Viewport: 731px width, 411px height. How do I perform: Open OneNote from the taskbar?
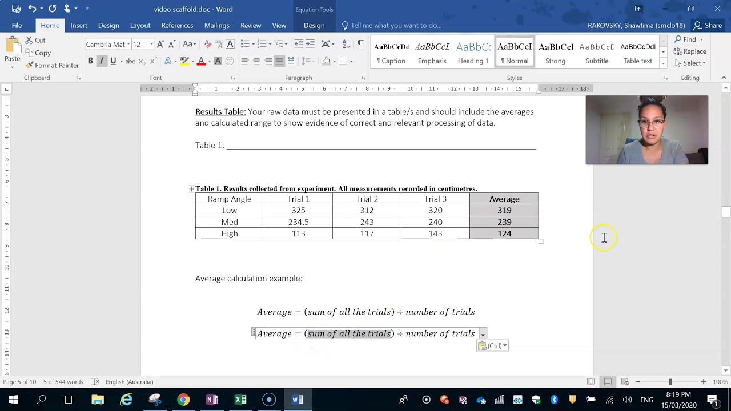pyautogui.click(x=212, y=400)
